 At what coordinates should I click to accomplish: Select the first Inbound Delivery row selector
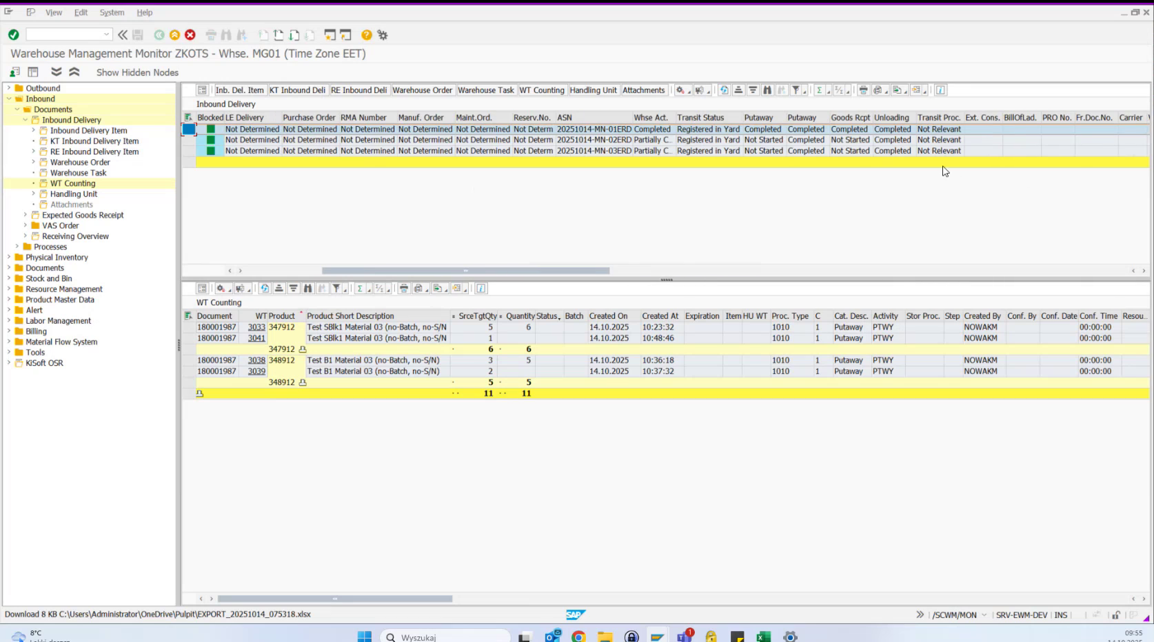[x=188, y=129]
